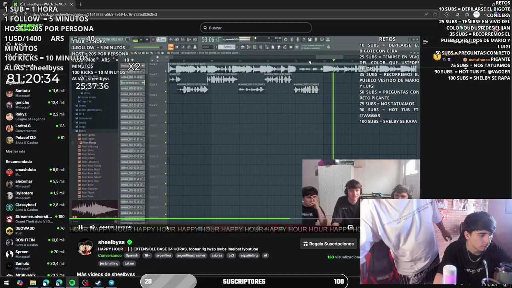Screen dimensions: 512x288
Task: Select the argentina tag
Action: [x=164, y=256]
